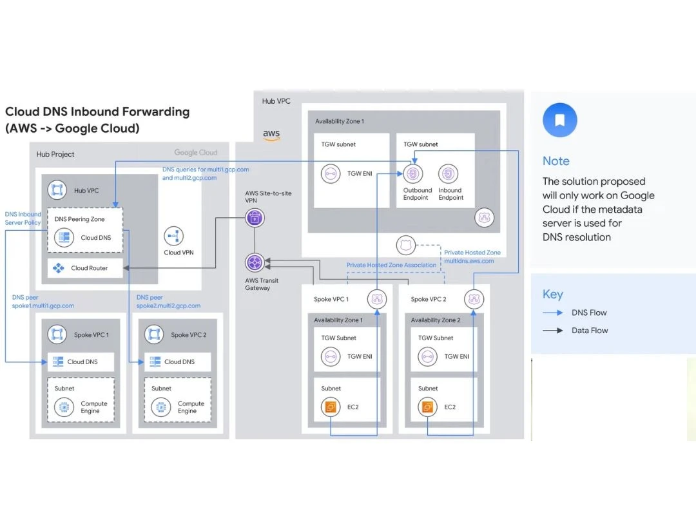696x522 pixels.
Task: Click Compute Engine icon in Google Spoke VPC 2
Action: pos(160,407)
